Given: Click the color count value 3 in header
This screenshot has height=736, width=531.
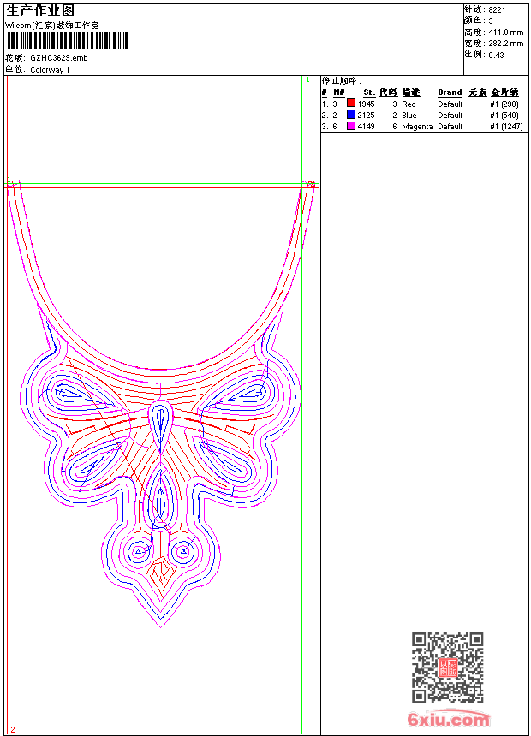Looking at the screenshot, I should pos(491,21).
